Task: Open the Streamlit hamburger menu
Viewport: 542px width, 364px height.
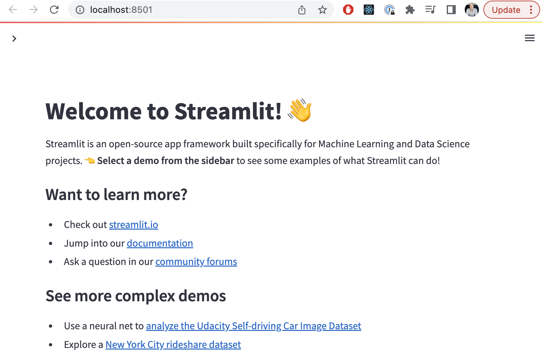Action: tap(529, 38)
